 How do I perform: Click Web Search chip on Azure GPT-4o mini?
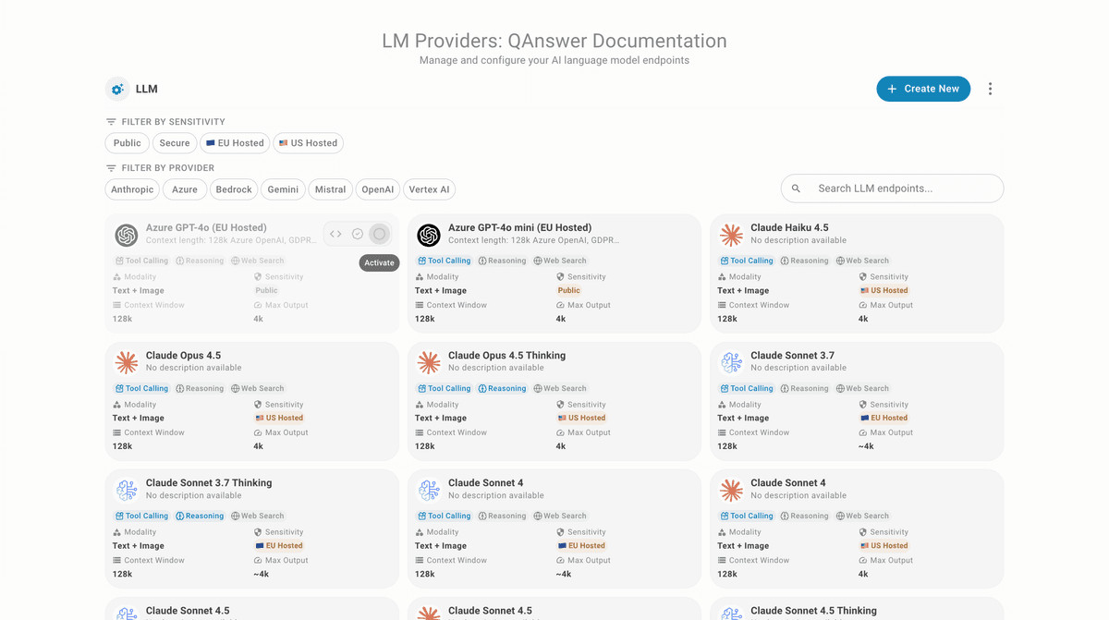click(x=560, y=261)
